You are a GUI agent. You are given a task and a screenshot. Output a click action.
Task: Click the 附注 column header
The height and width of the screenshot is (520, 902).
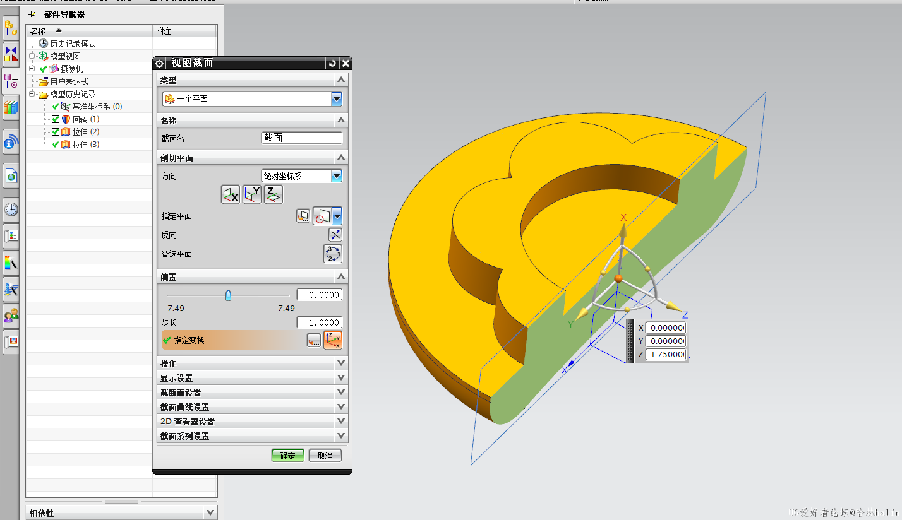(184, 31)
